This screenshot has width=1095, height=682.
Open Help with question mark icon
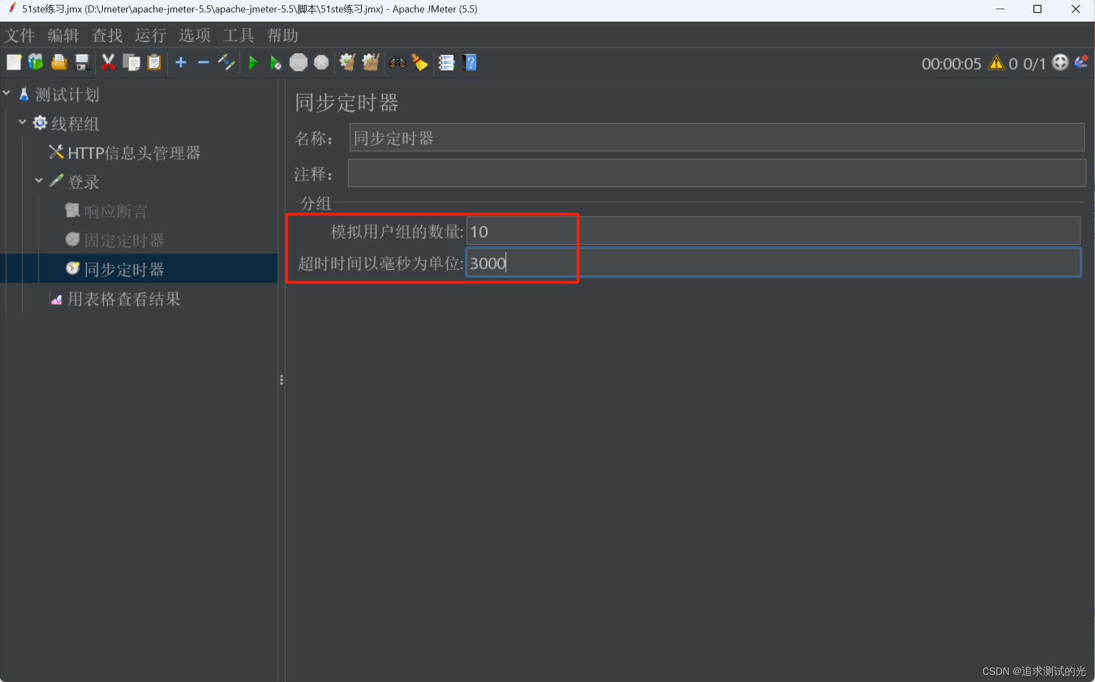(470, 63)
